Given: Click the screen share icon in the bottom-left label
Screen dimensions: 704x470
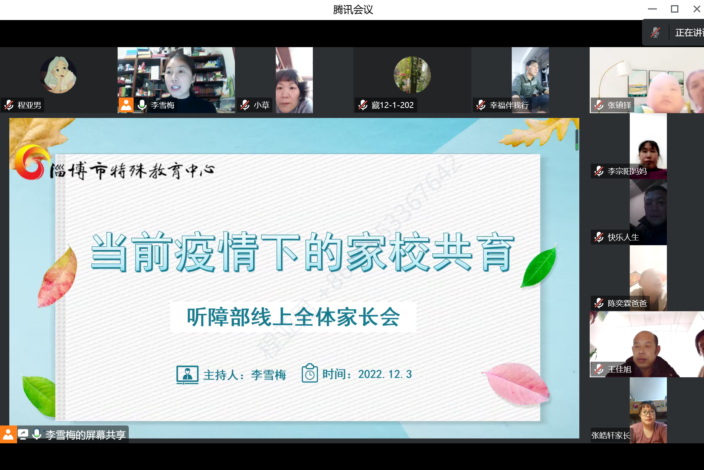Looking at the screenshot, I should (x=23, y=434).
